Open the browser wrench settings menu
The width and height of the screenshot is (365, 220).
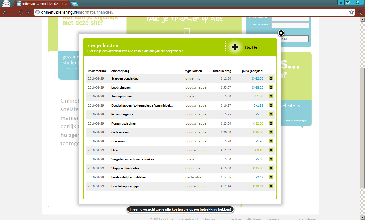tap(360, 12)
